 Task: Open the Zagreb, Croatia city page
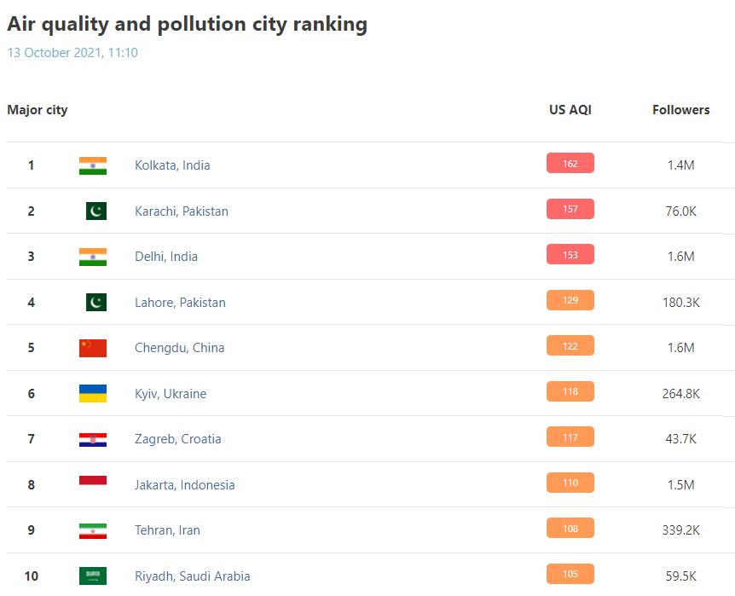point(178,439)
